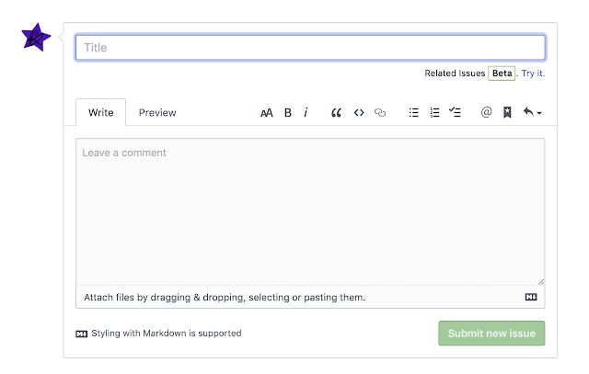589x374 pixels.
Task: Reference an issue with the bookmark icon
Action: coord(507,113)
